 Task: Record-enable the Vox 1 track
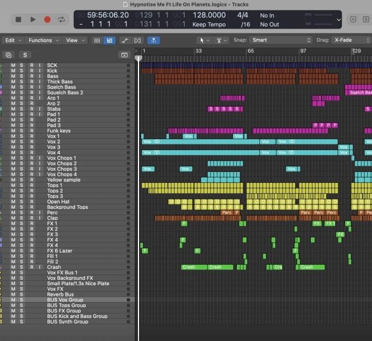pos(31,136)
